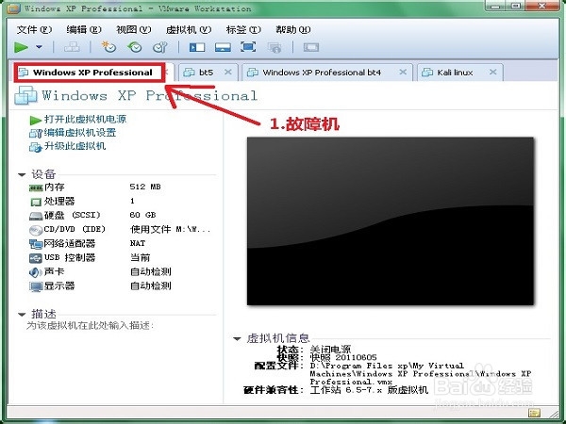Open the 编辑 (E) menu
566x424 pixels.
(x=84, y=29)
